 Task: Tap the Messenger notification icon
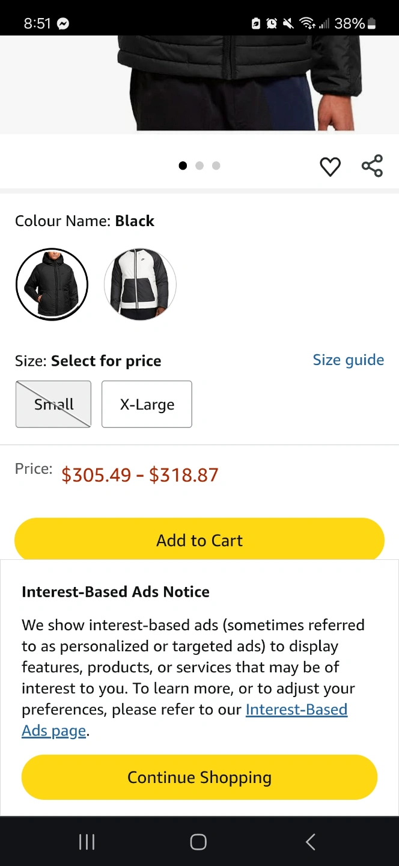click(62, 23)
